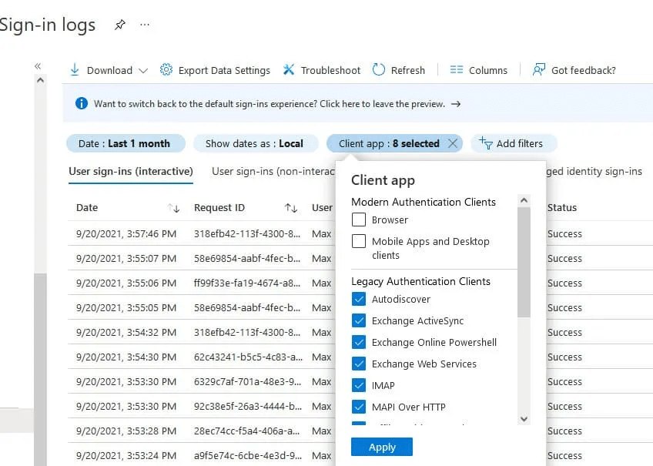653x466 pixels.
Task: Expand the Download dropdown chevron
Action: pos(143,71)
